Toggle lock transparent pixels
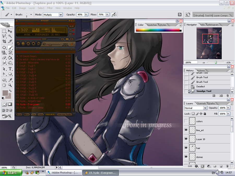 193,114
